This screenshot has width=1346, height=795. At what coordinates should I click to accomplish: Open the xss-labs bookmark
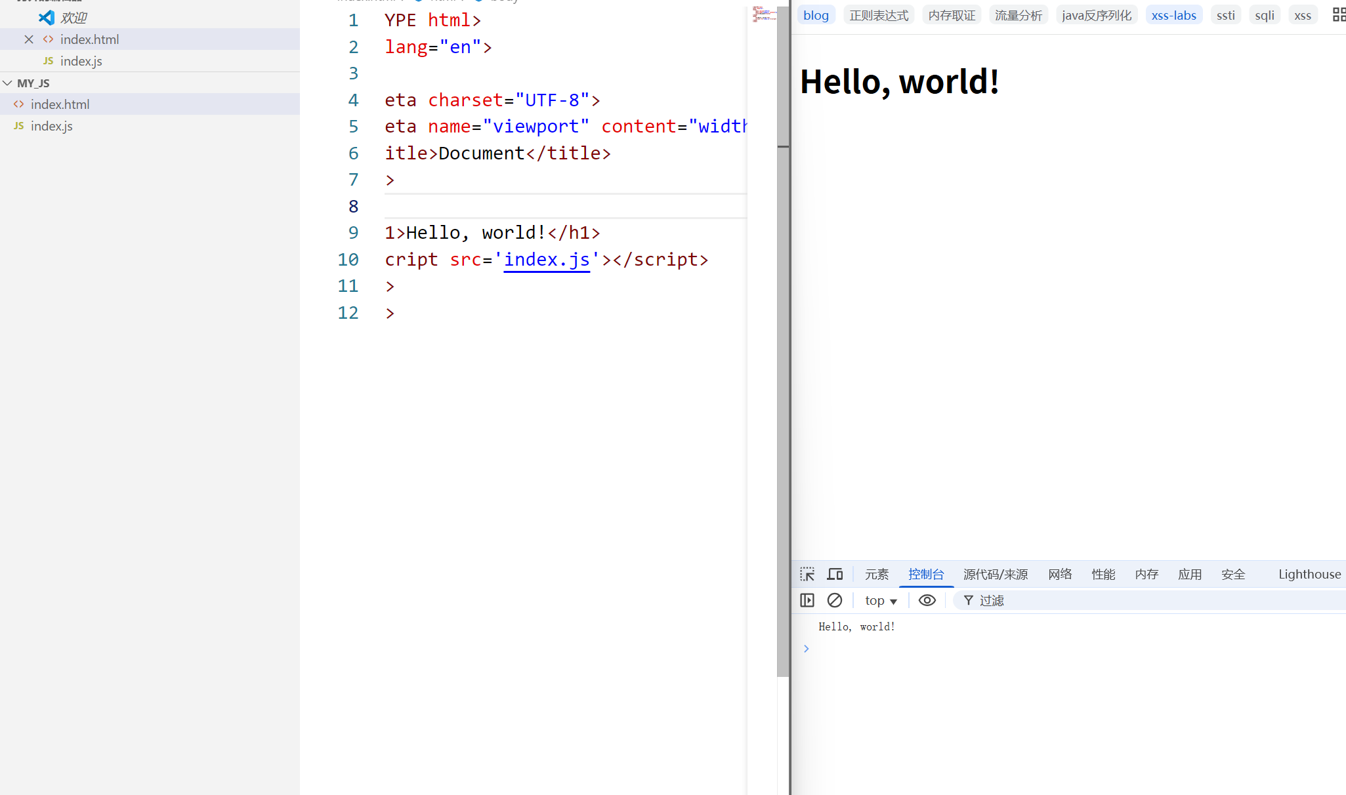[x=1174, y=15]
